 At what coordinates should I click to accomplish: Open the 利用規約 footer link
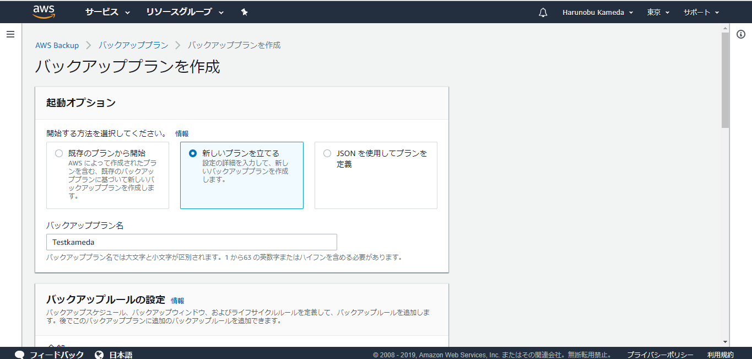pos(721,355)
